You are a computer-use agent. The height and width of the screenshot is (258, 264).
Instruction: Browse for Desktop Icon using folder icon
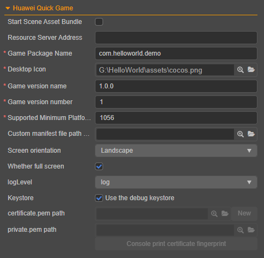(251, 69)
